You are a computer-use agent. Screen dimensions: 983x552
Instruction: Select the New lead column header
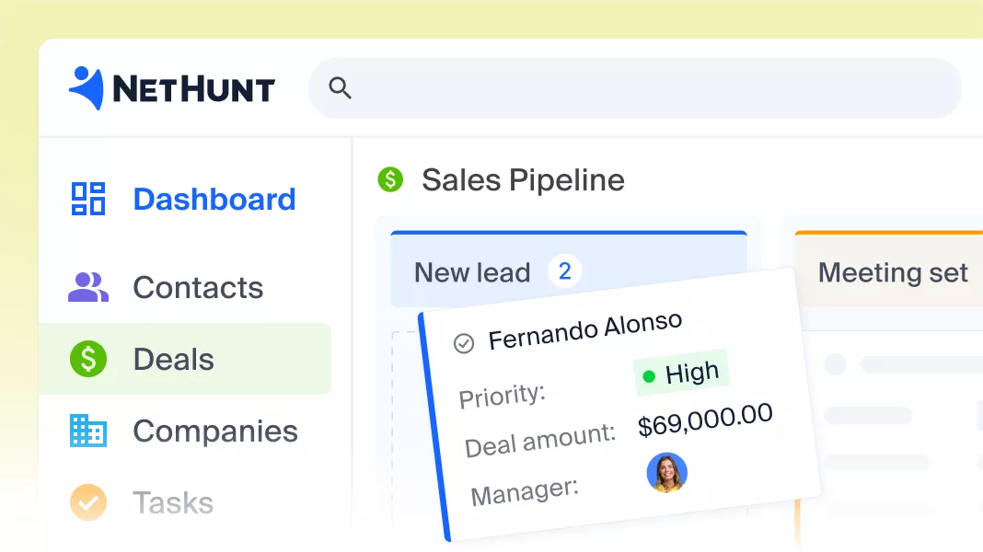point(569,270)
